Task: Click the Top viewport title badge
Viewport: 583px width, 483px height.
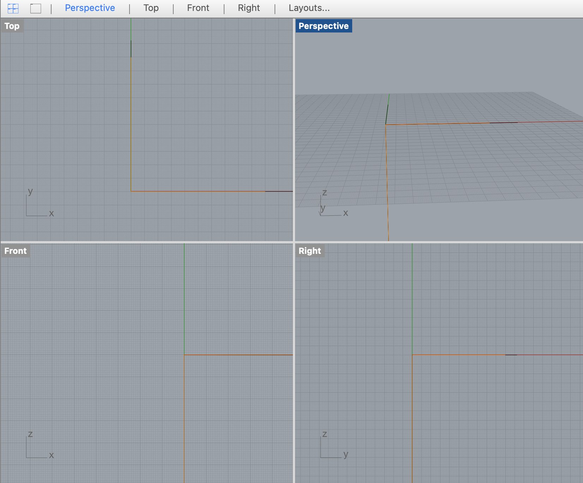Action: [12, 25]
